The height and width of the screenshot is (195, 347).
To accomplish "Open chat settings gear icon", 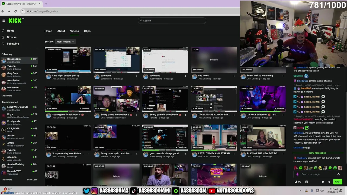I will [x=329, y=182].
